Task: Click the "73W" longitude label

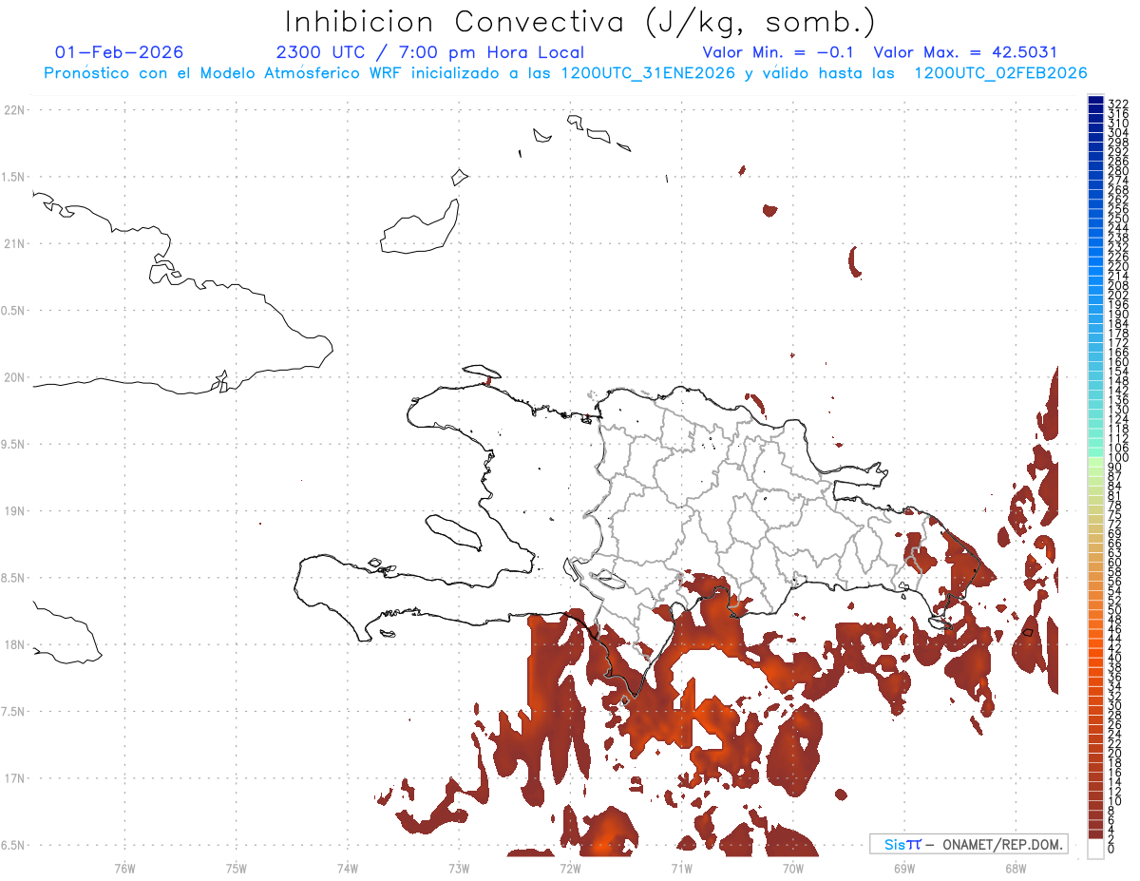Action: coord(459,868)
